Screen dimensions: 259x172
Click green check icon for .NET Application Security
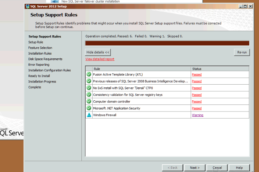(89, 108)
